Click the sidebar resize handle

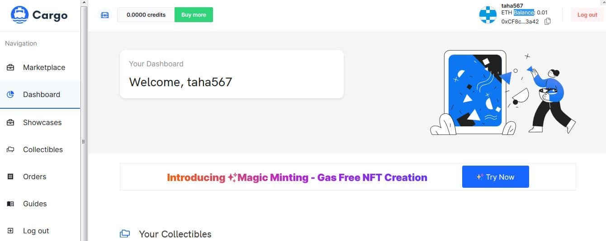click(x=84, y=142)
